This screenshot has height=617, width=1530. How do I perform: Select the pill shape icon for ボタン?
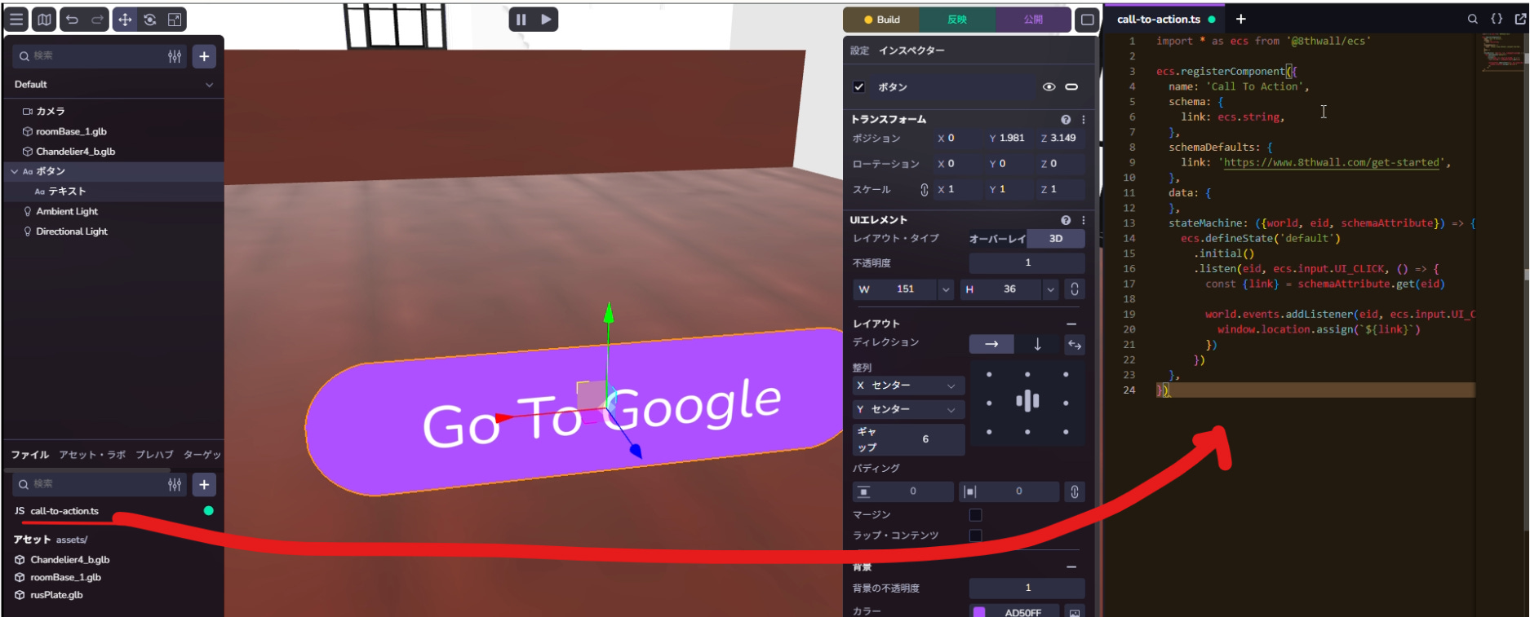[1071, 87]
